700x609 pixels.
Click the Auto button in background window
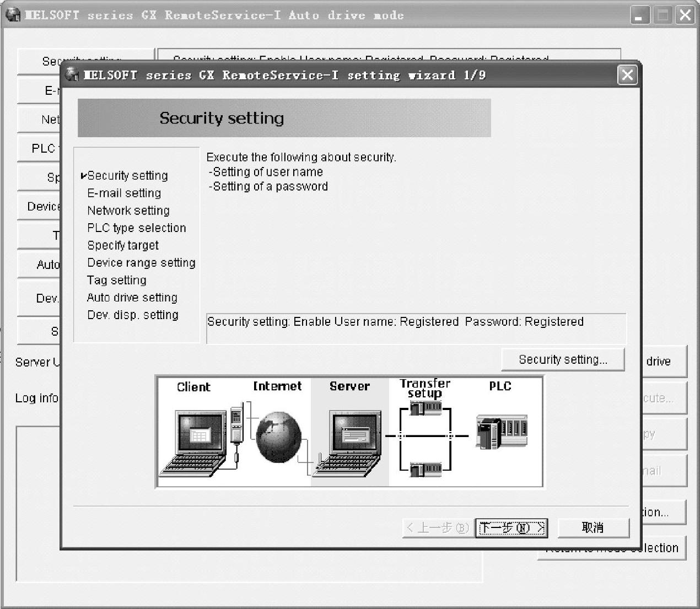tap(40, 264)
